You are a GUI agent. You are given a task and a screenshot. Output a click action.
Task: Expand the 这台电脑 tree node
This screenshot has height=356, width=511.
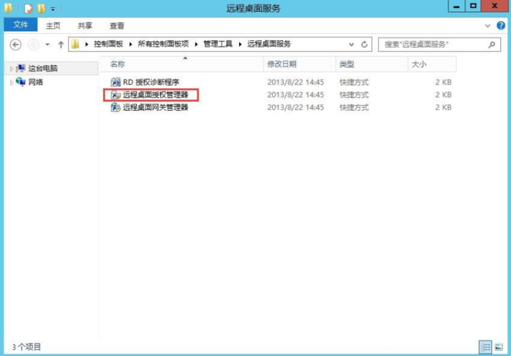click(11, 69)
